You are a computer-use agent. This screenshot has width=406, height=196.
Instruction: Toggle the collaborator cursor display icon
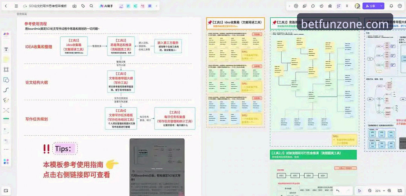click(x=339, y=6)
